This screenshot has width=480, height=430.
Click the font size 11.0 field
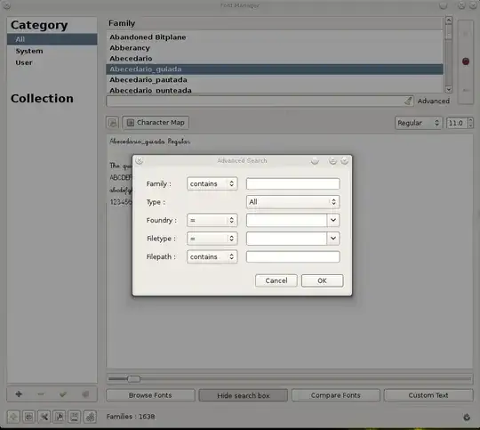click(x=456, y=123)
